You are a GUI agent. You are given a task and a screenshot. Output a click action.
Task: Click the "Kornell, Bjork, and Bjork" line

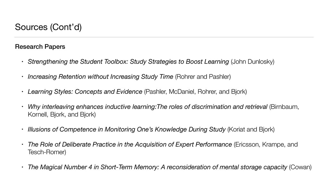[x=61, y=114]
